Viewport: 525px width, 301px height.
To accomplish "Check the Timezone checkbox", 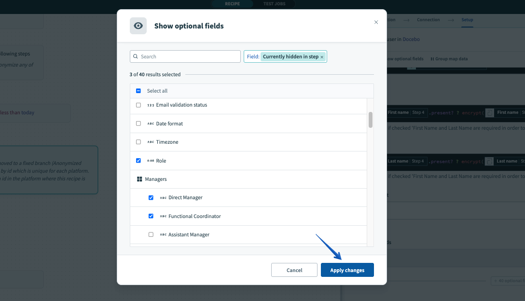I will (x=138, y=142).
